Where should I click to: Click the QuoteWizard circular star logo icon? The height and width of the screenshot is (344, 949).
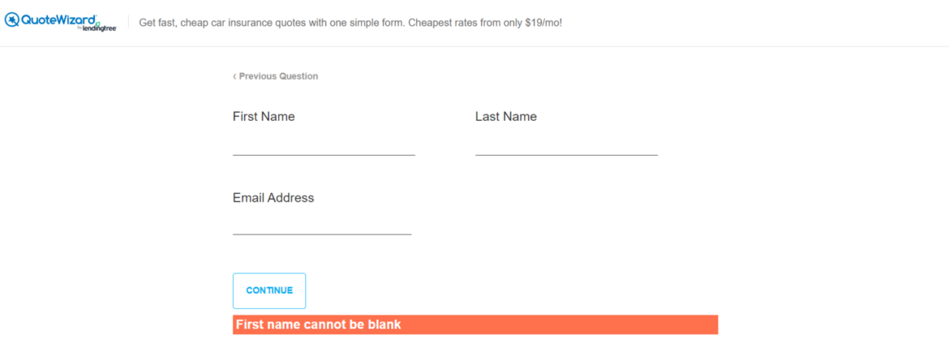coord(12,19)
